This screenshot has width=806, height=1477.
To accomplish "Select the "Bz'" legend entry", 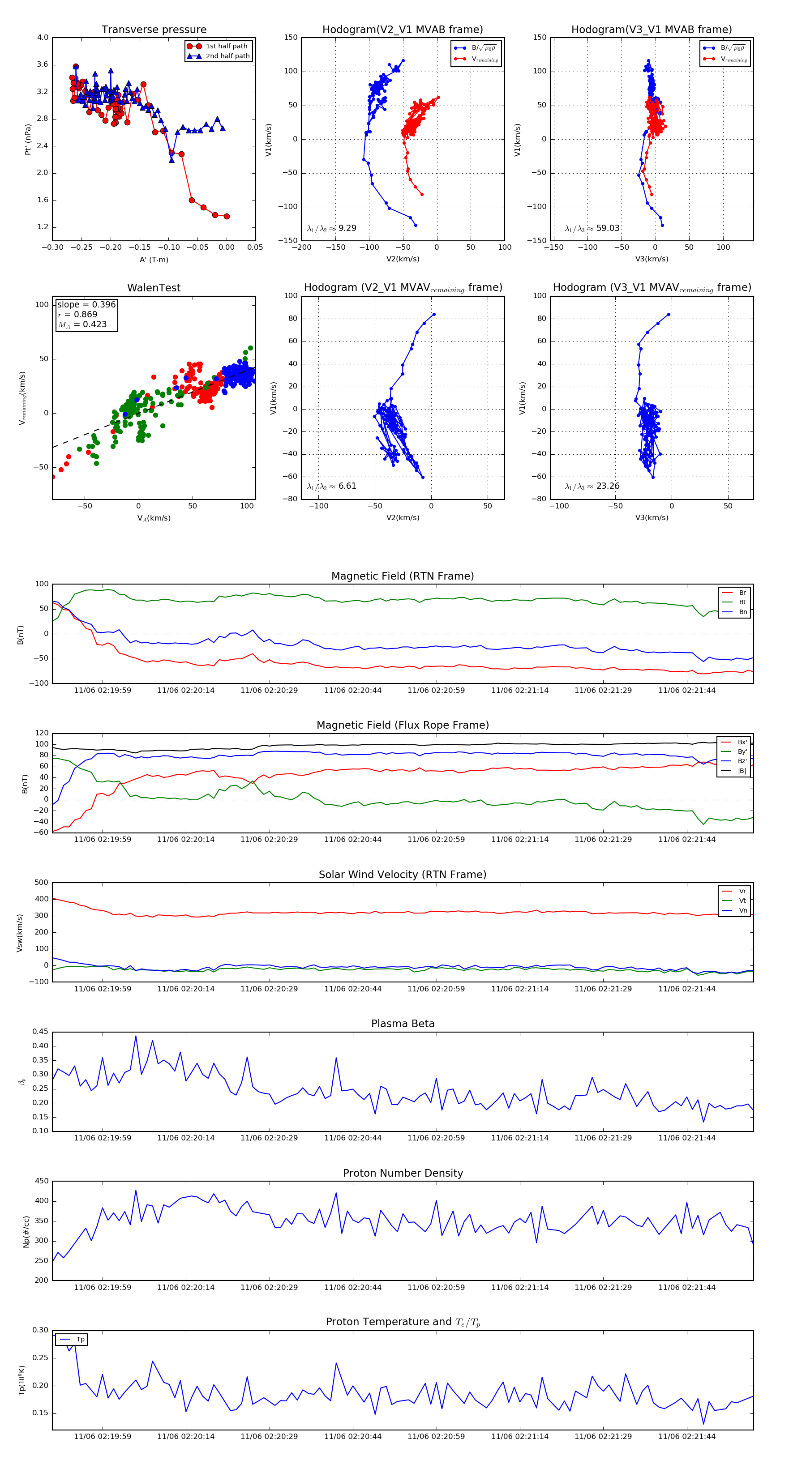I will [x=734, y=761].
